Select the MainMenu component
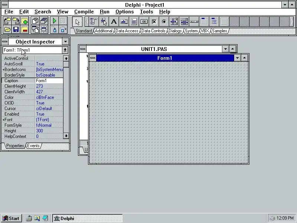Viewport: 297px width, 223px height. tap(94, 22)
